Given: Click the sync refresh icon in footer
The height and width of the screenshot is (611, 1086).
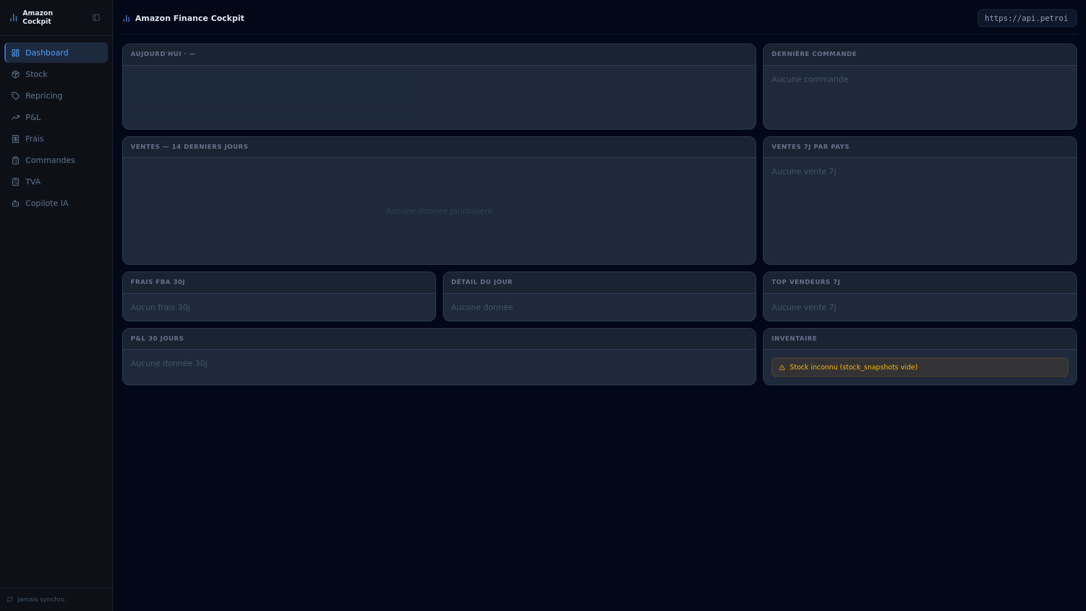Looking at the screenshot, I should [x=10, y=600].
